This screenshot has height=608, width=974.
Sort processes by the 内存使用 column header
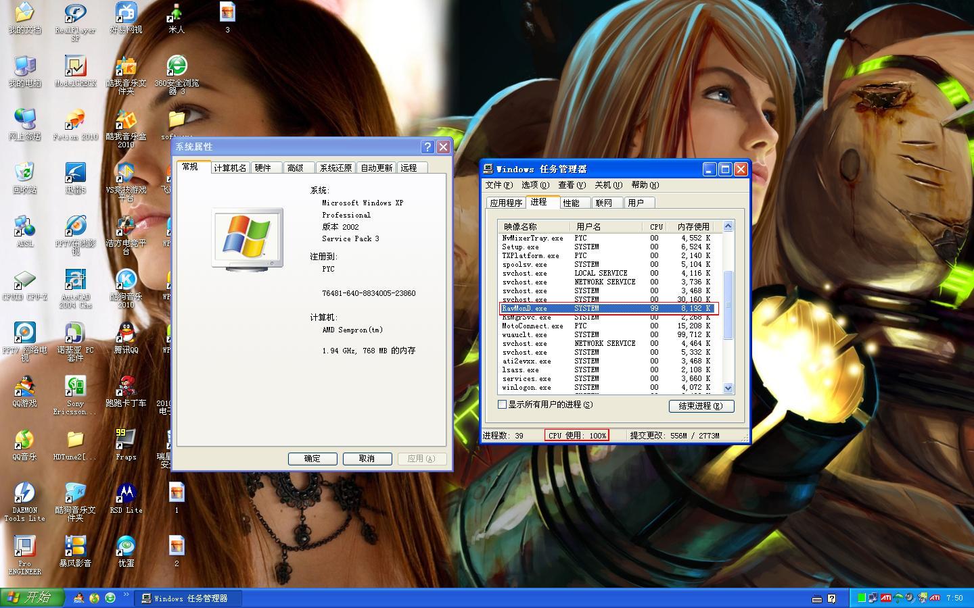click(693, 227)
